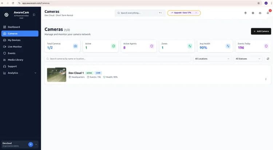Image resolution: width=273 pixels, height=150 pixels.
Task: Click the active status badge
Action: point(89,73)
